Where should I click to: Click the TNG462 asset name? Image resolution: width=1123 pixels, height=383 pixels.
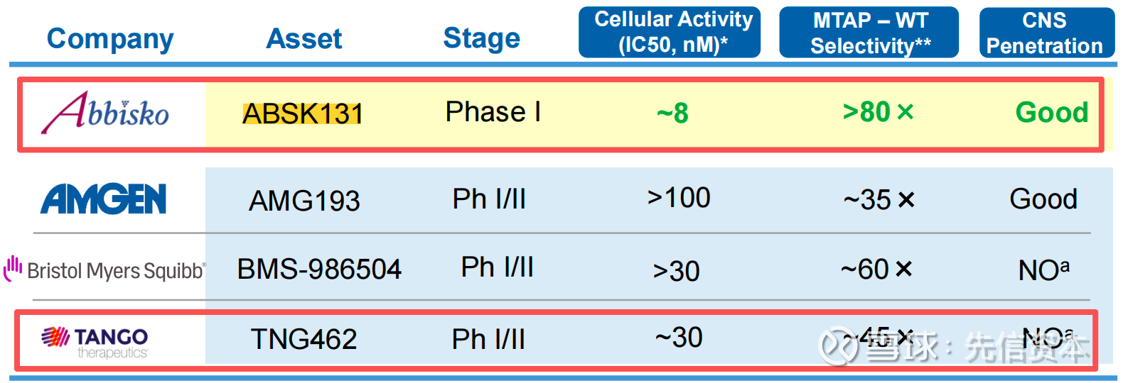[x=304, y=339]
